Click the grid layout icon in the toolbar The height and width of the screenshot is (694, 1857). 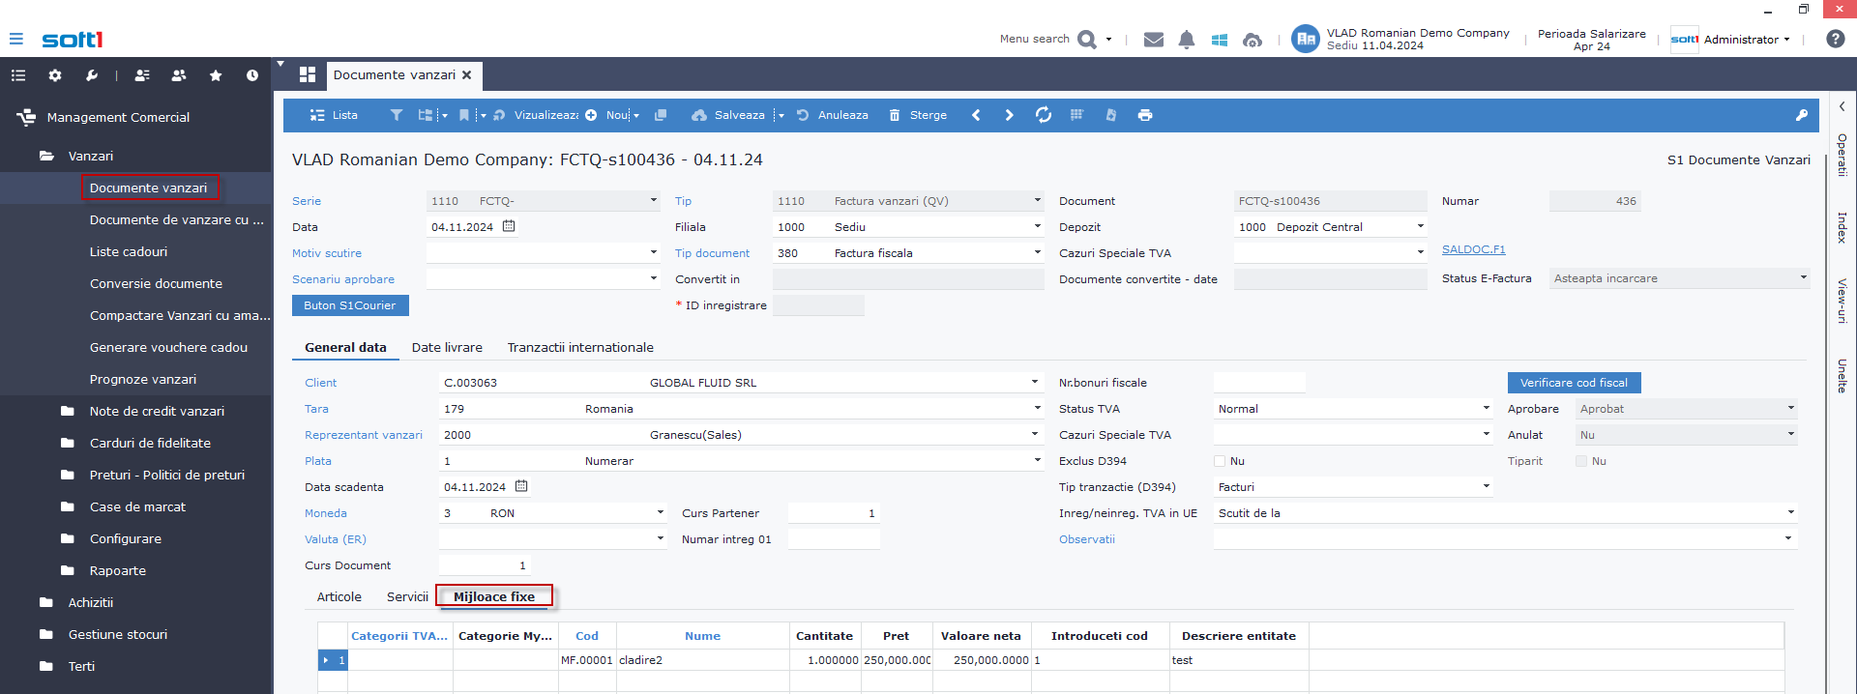tap(1076, 115)
